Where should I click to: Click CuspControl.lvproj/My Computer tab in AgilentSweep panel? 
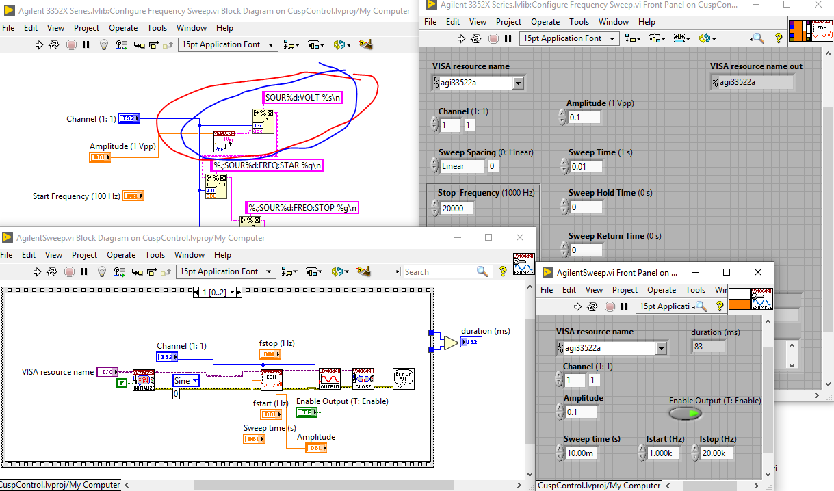599,485
